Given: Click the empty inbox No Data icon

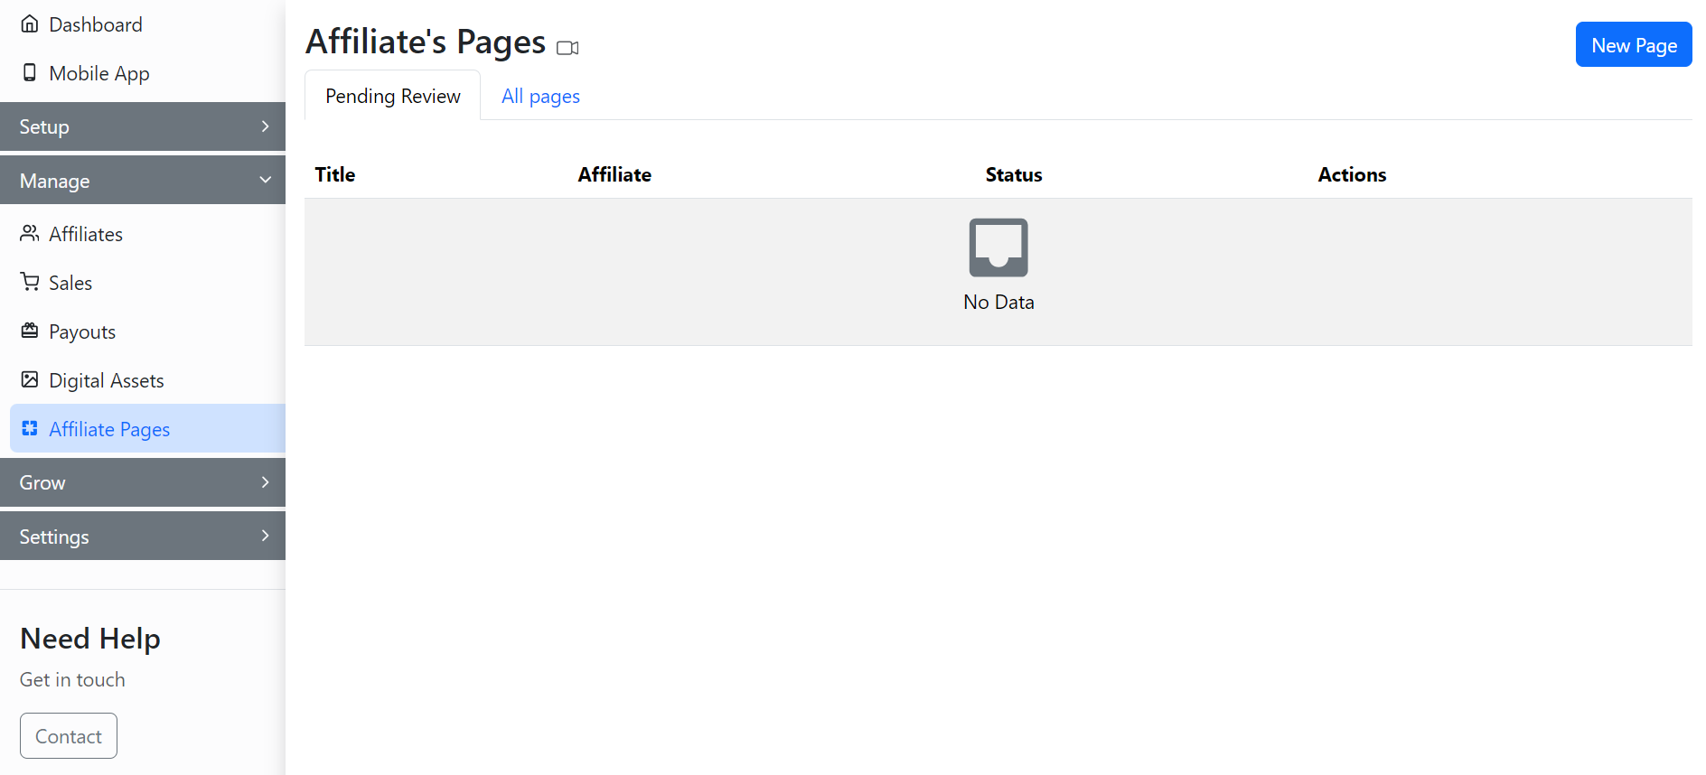Looking at the screenshot, I should coord(998,247).
